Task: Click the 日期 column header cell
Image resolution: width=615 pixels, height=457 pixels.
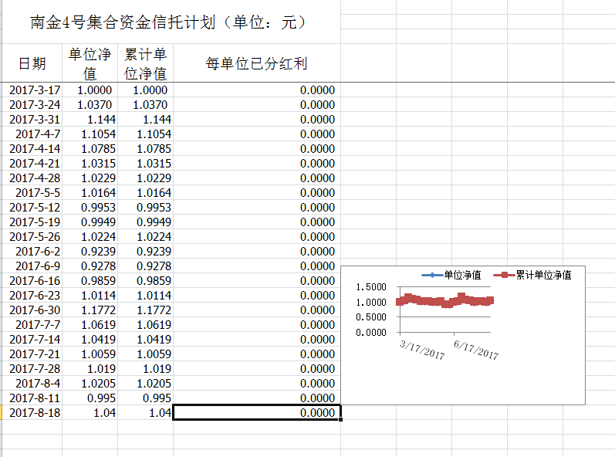Action: point(32,63)
